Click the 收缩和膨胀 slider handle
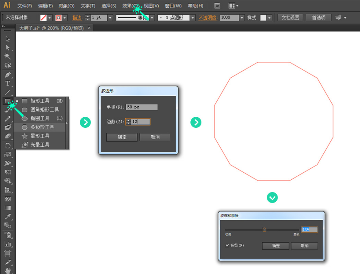Viewport: 360px width, 274px height. tap(264, 229)
